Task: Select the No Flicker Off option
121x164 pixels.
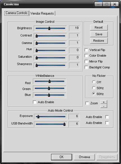Action: 94,82
